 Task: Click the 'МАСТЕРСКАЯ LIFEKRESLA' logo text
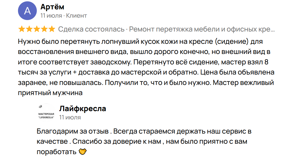click(46, 116)
